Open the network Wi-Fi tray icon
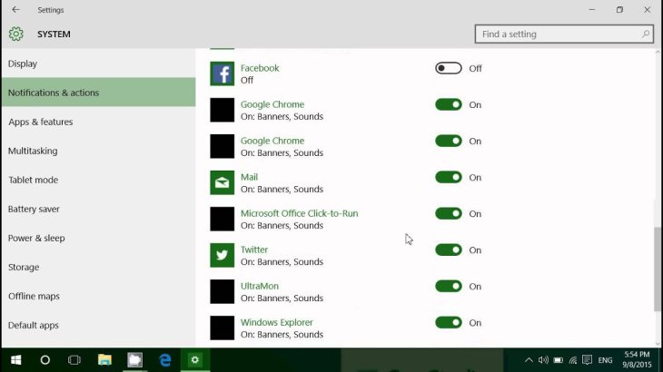Screen dimensions: 663x372 (573, 360)
